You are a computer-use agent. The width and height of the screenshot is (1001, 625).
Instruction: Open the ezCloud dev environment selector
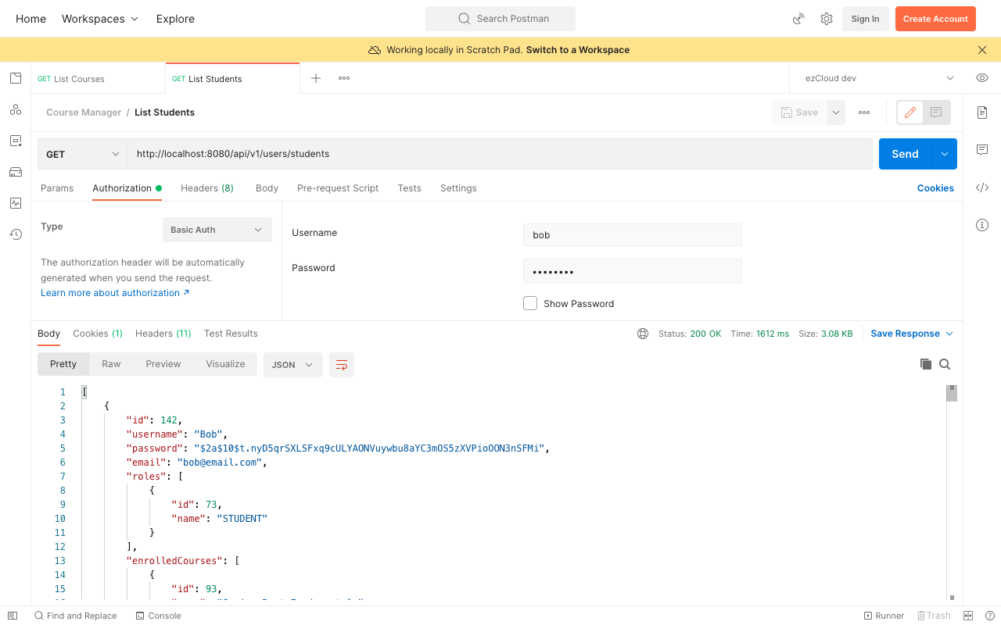(x=880, y=78)
